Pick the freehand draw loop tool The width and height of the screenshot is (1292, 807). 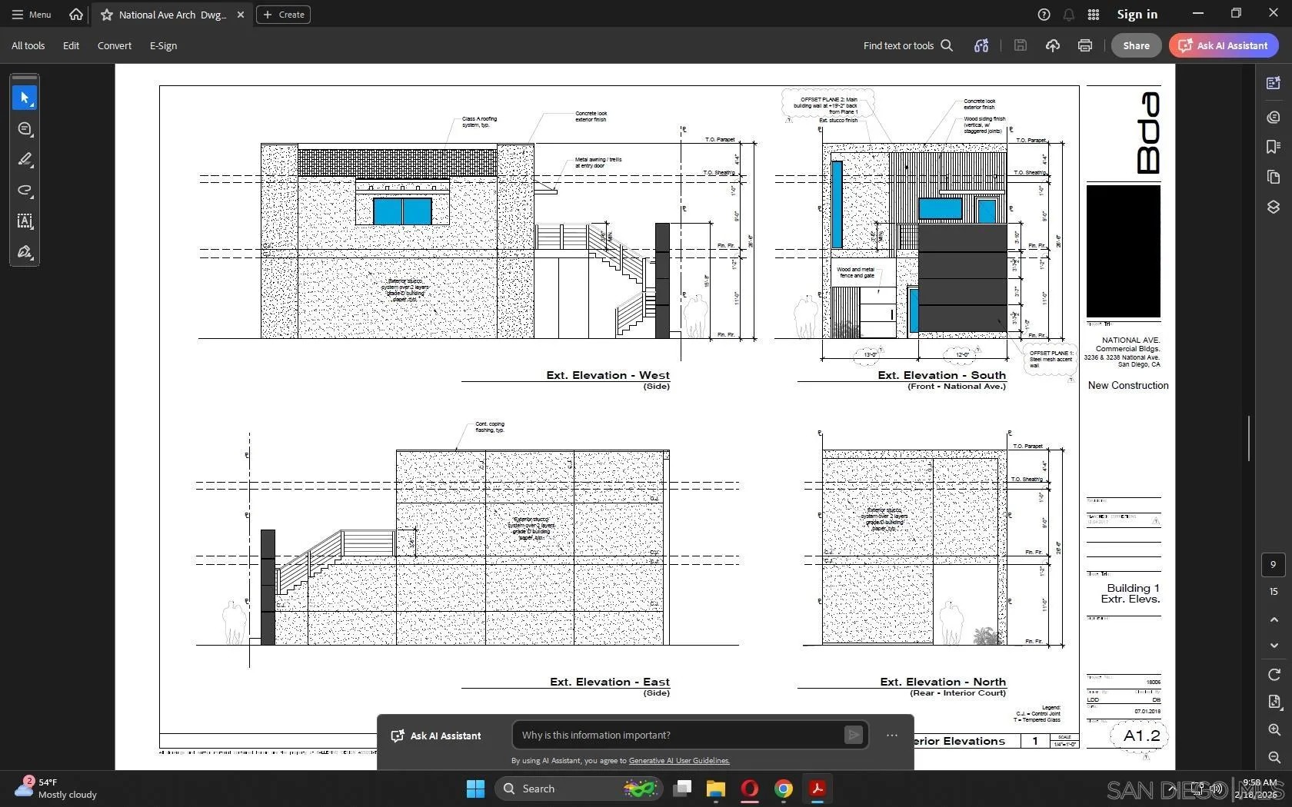[25, 191]
